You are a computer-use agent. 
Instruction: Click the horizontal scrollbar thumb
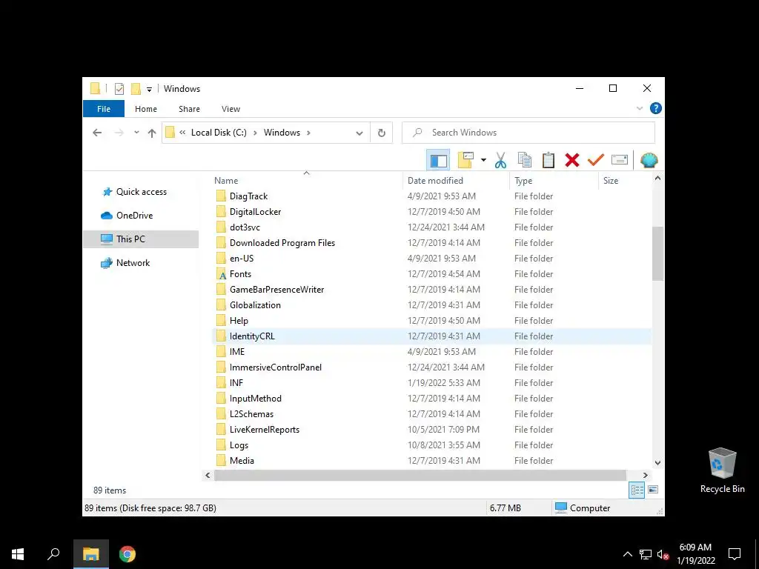click(x=420, y=475)
